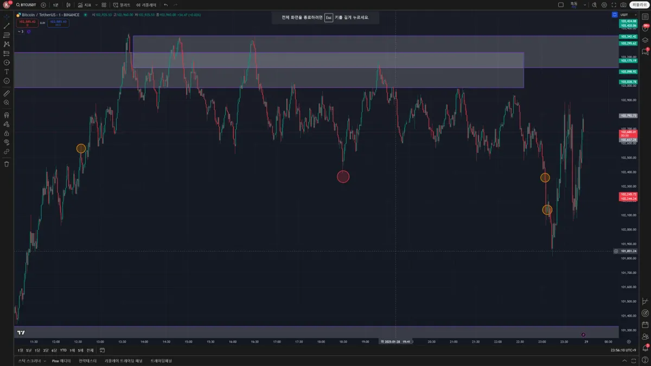Open alerts panel with 99+ badge
The width and height of the screenshot is (651, 366).
pyautogui.click(x=645, y=28)
